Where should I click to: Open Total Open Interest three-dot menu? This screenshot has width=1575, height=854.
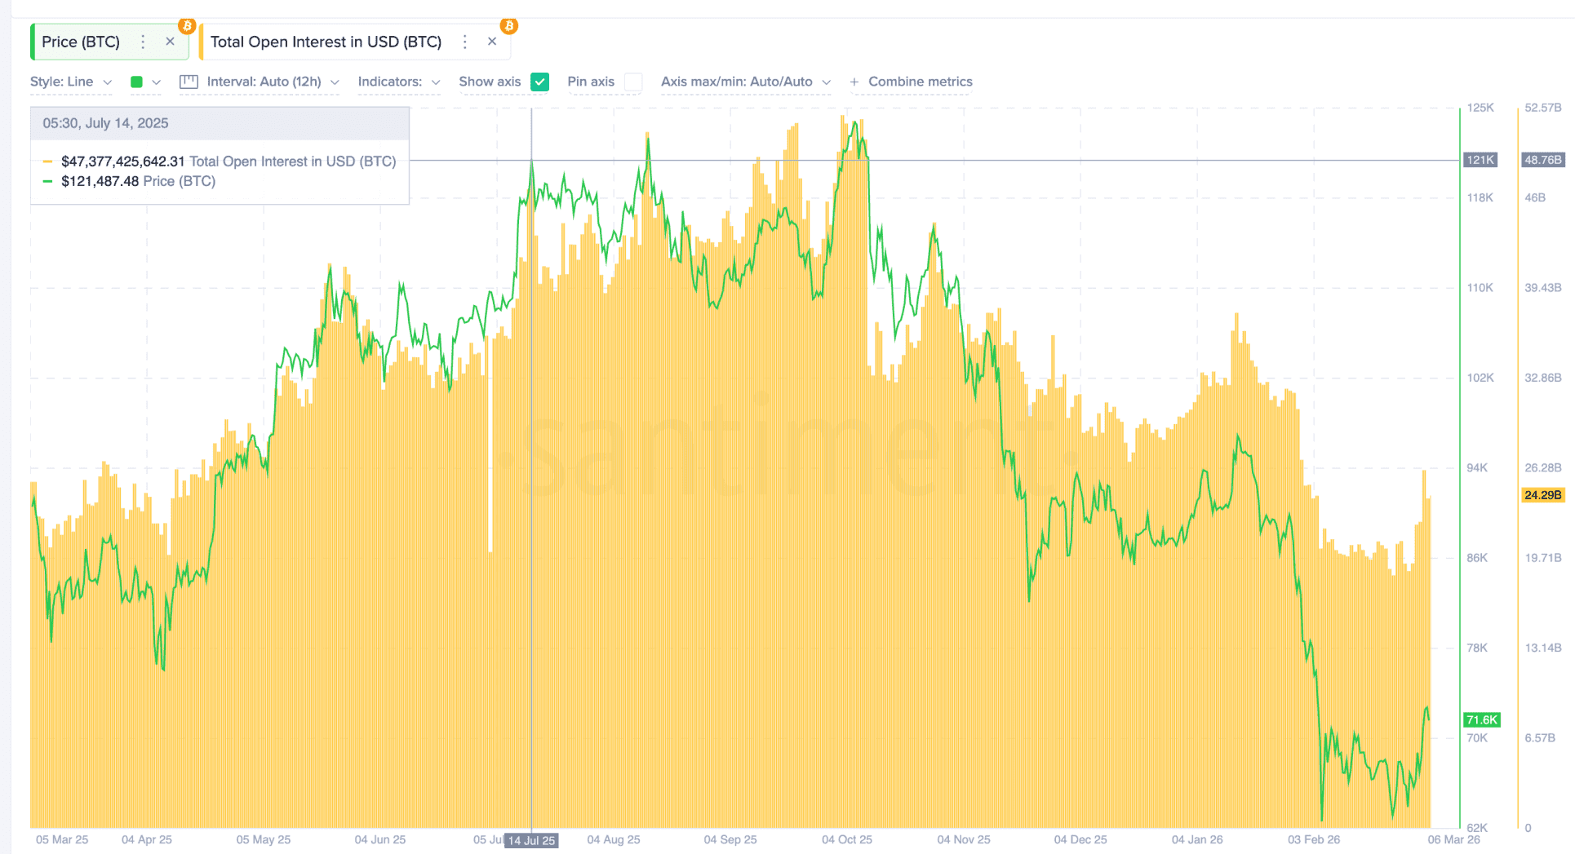click(464, 42)
